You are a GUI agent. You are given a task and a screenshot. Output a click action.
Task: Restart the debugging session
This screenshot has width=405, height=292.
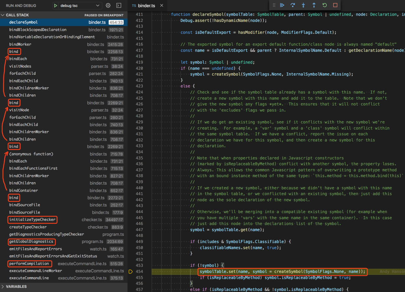point(324,5)
